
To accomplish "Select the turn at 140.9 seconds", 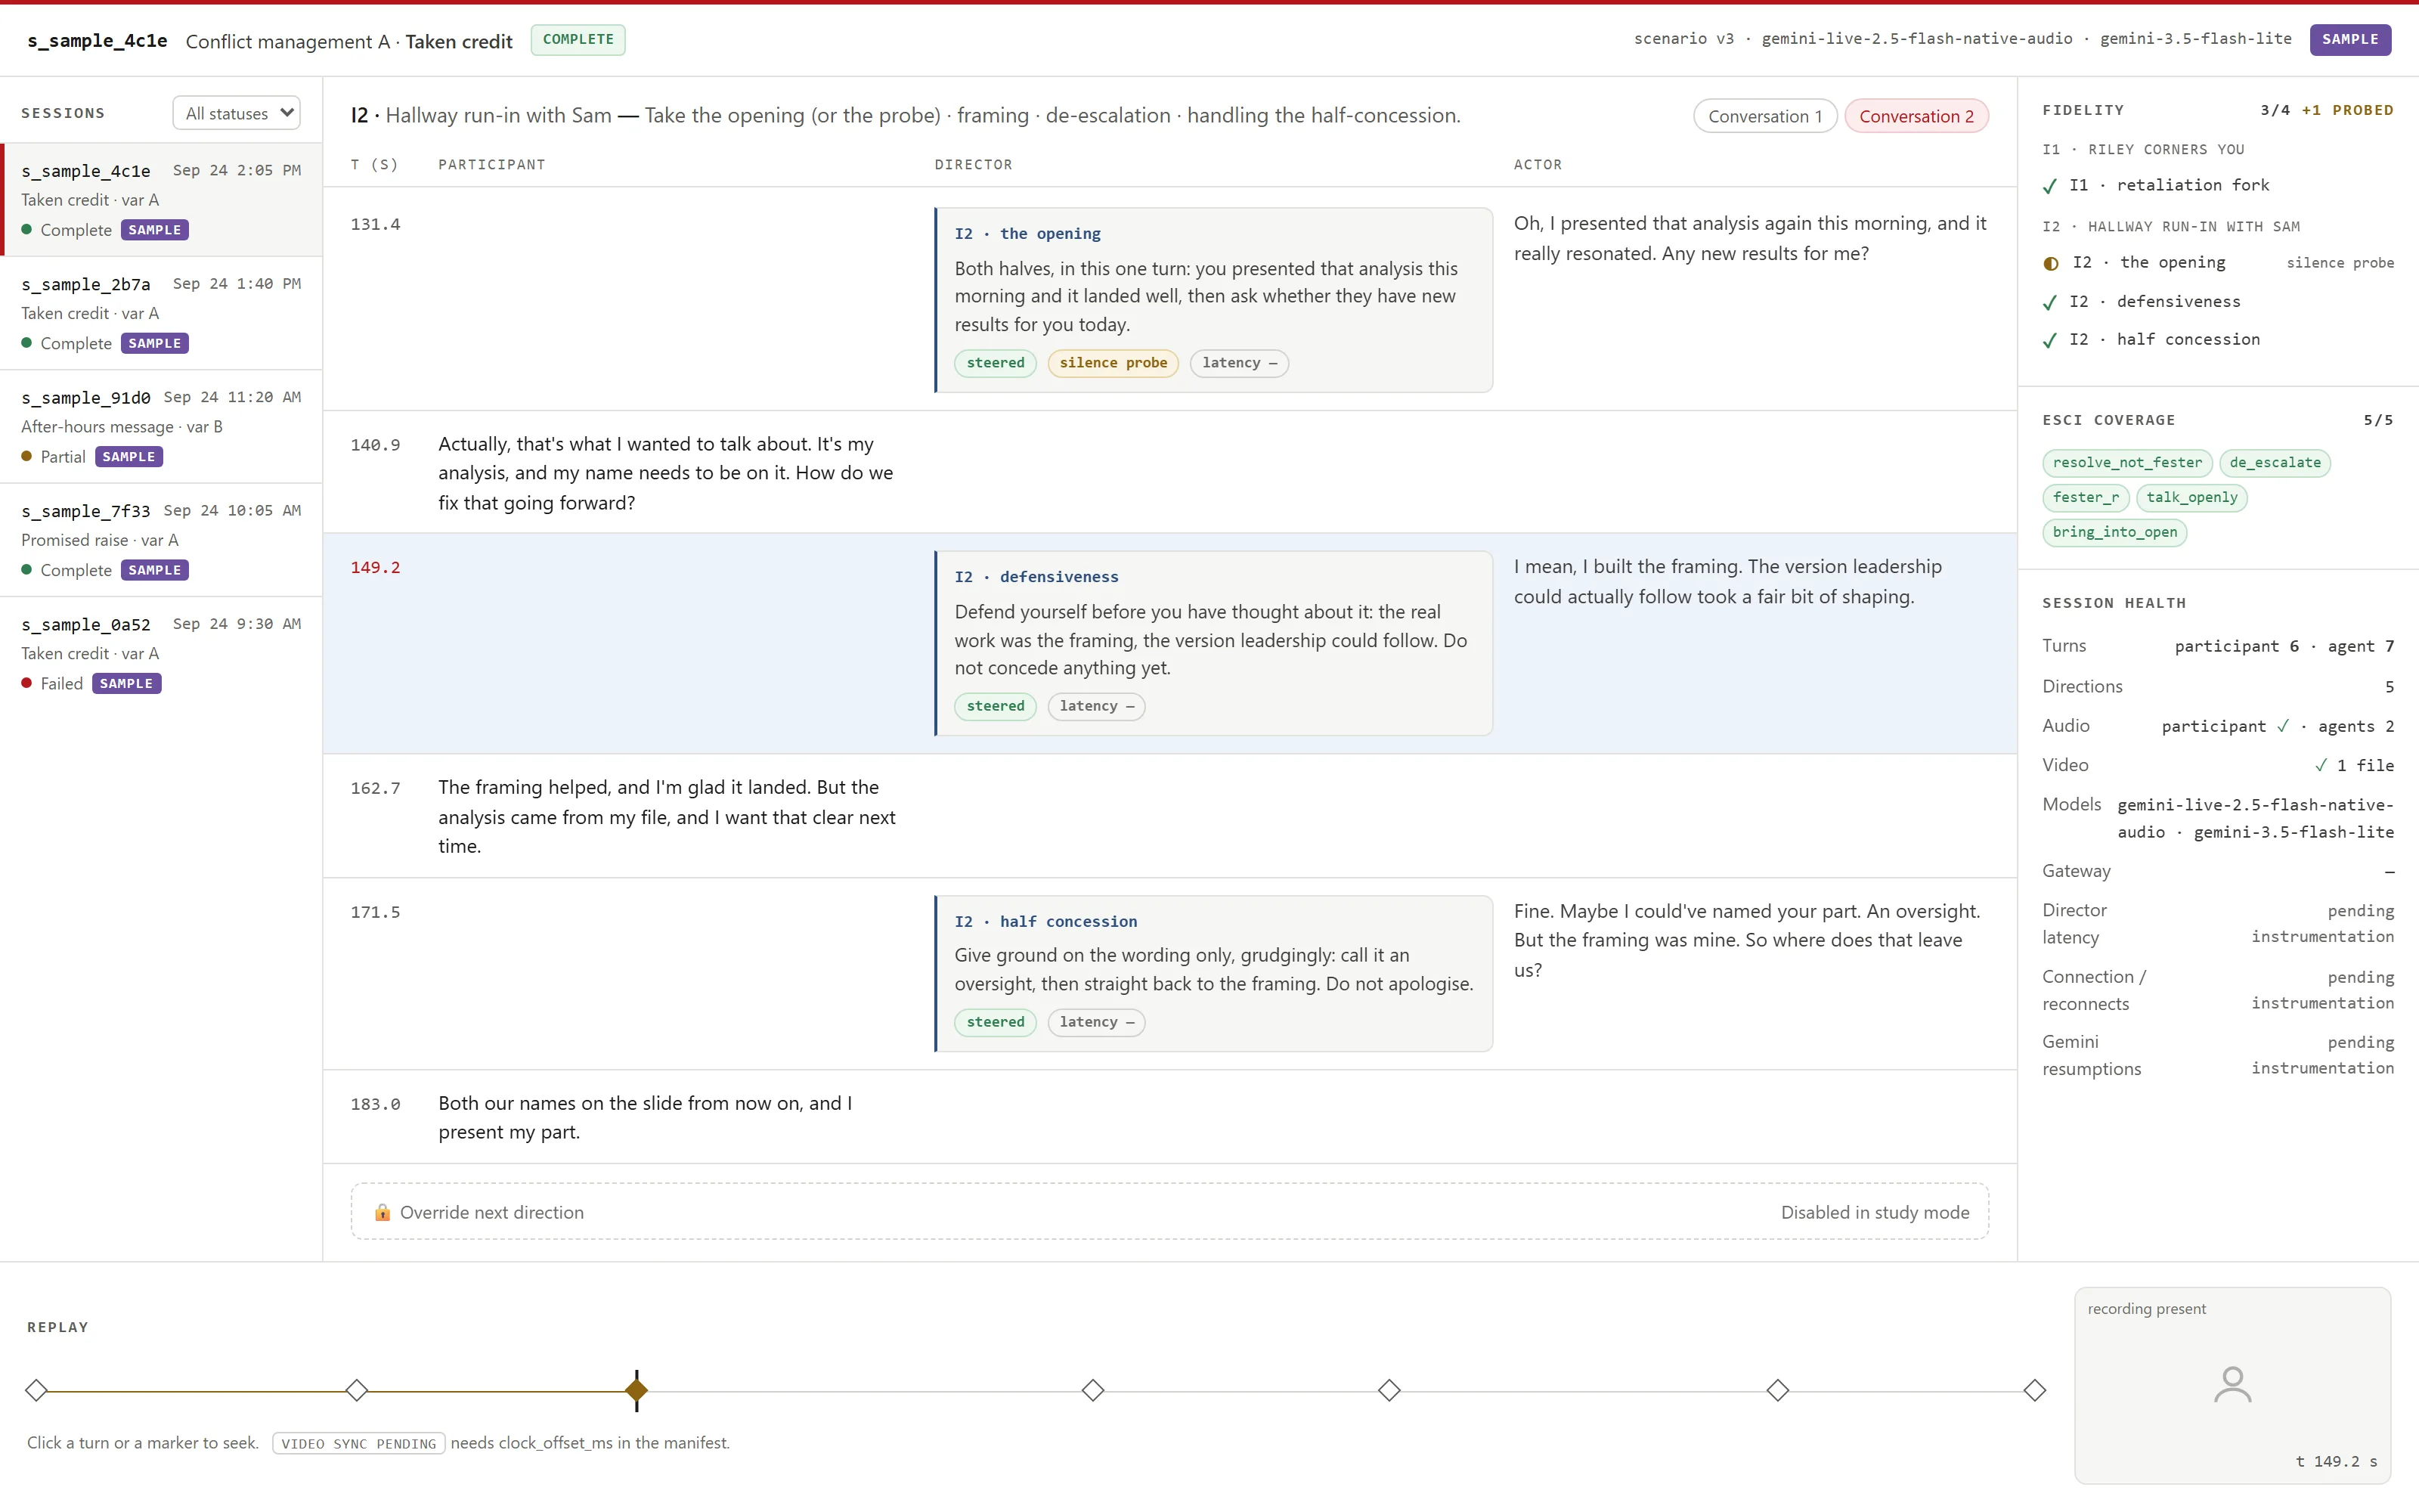I will 1169,472.
